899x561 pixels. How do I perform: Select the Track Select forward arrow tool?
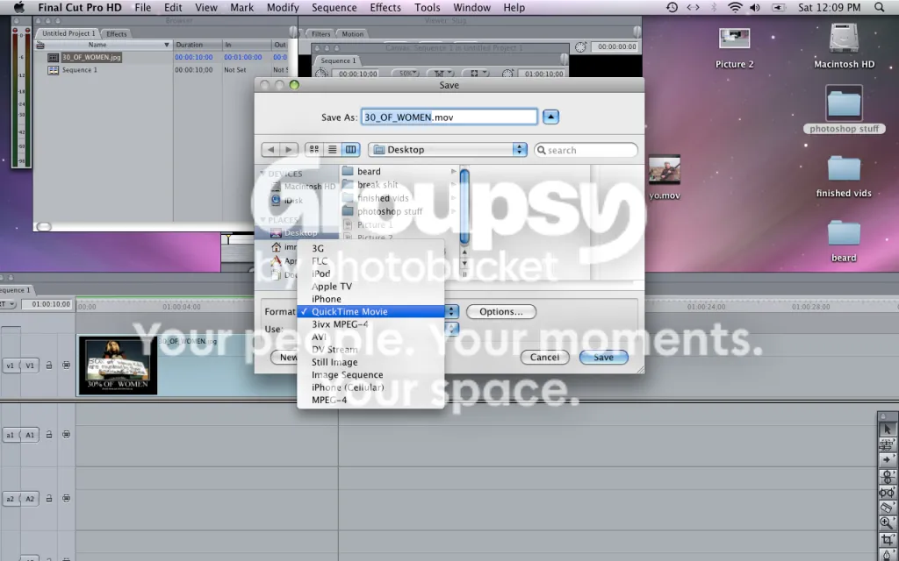point(887,460)
